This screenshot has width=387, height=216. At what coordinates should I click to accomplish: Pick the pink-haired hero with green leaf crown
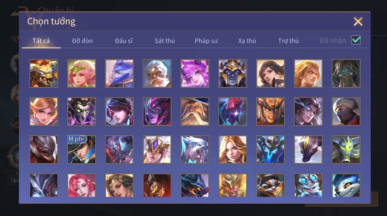(x=82, y=73)
